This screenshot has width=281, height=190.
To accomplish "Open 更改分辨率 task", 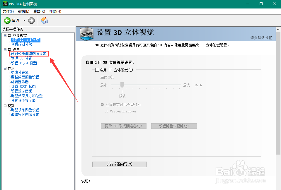I will point(20,72).
